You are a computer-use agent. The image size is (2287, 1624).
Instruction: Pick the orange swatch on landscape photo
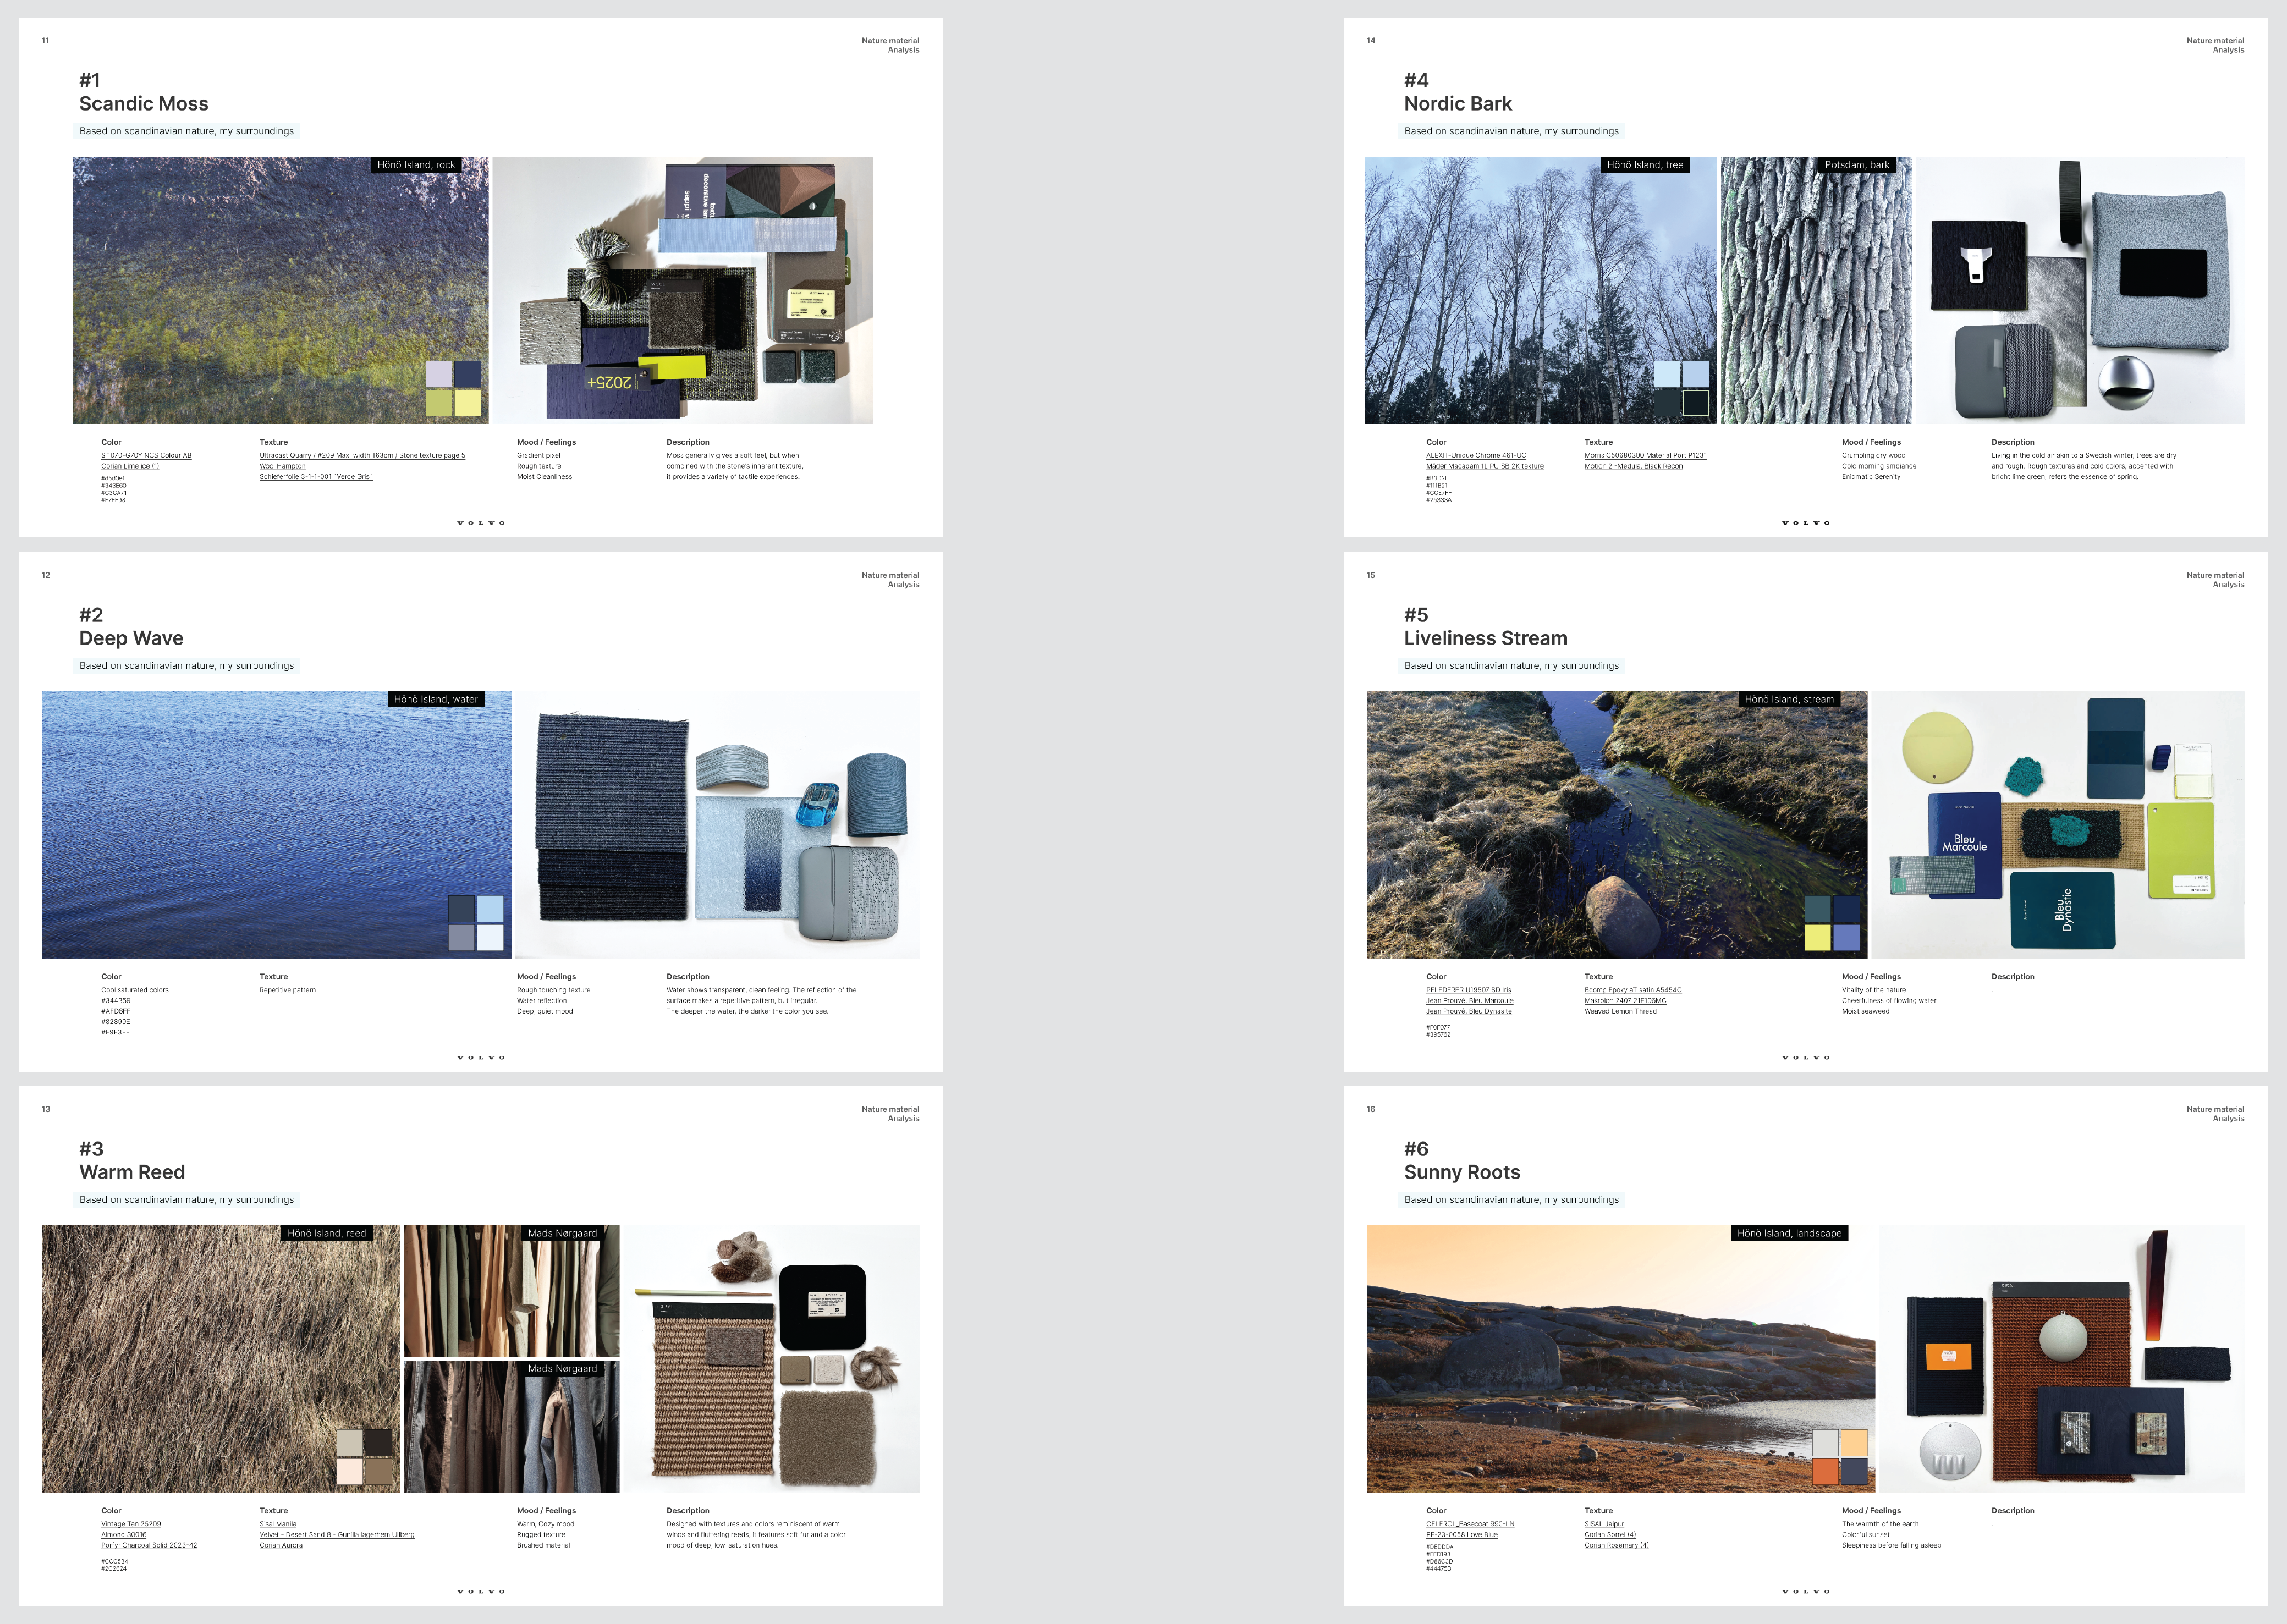1825,1471
